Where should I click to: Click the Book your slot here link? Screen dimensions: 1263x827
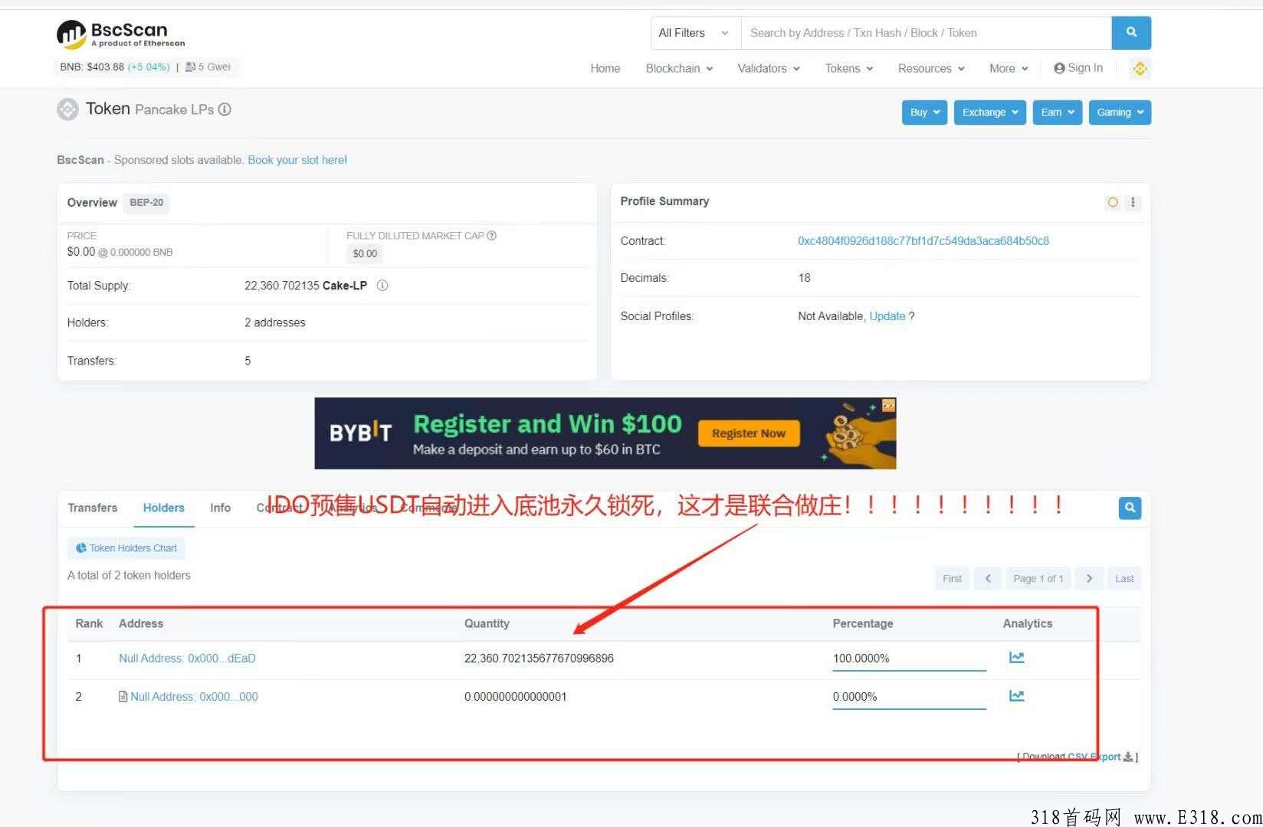pyautogui.click(x=297, y=160)
